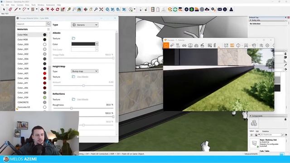
Task: Browse Height Map texture folder icon
Action: [x=73, y=77]
